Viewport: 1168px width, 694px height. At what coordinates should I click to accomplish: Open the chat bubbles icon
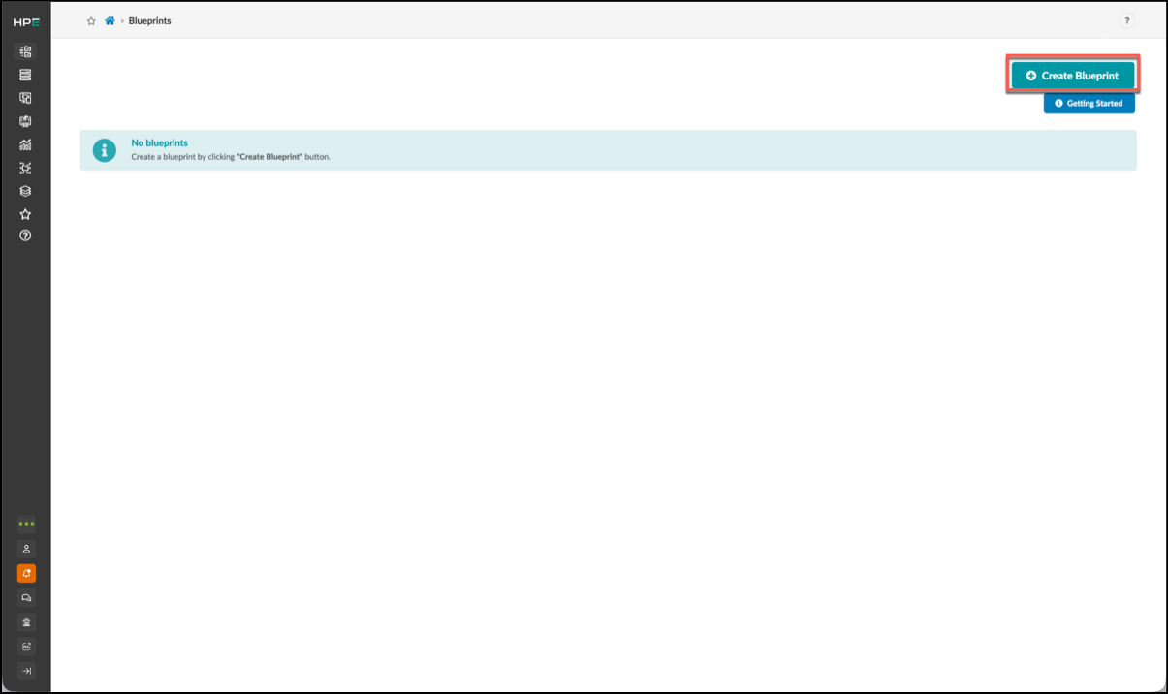(x=26, y=597)
